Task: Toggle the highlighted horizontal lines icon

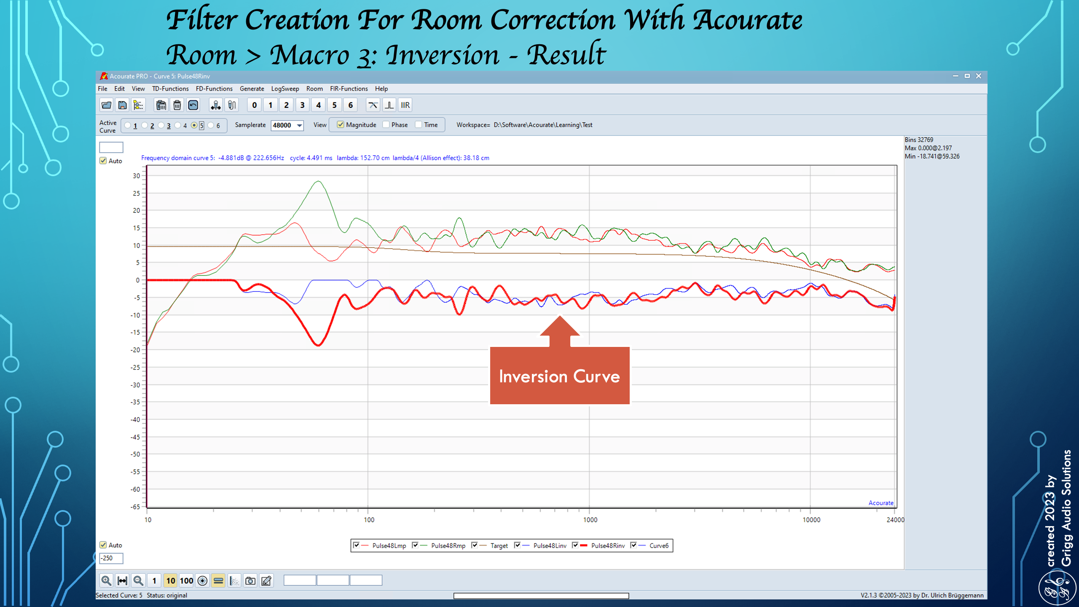Action: (218, 580)
